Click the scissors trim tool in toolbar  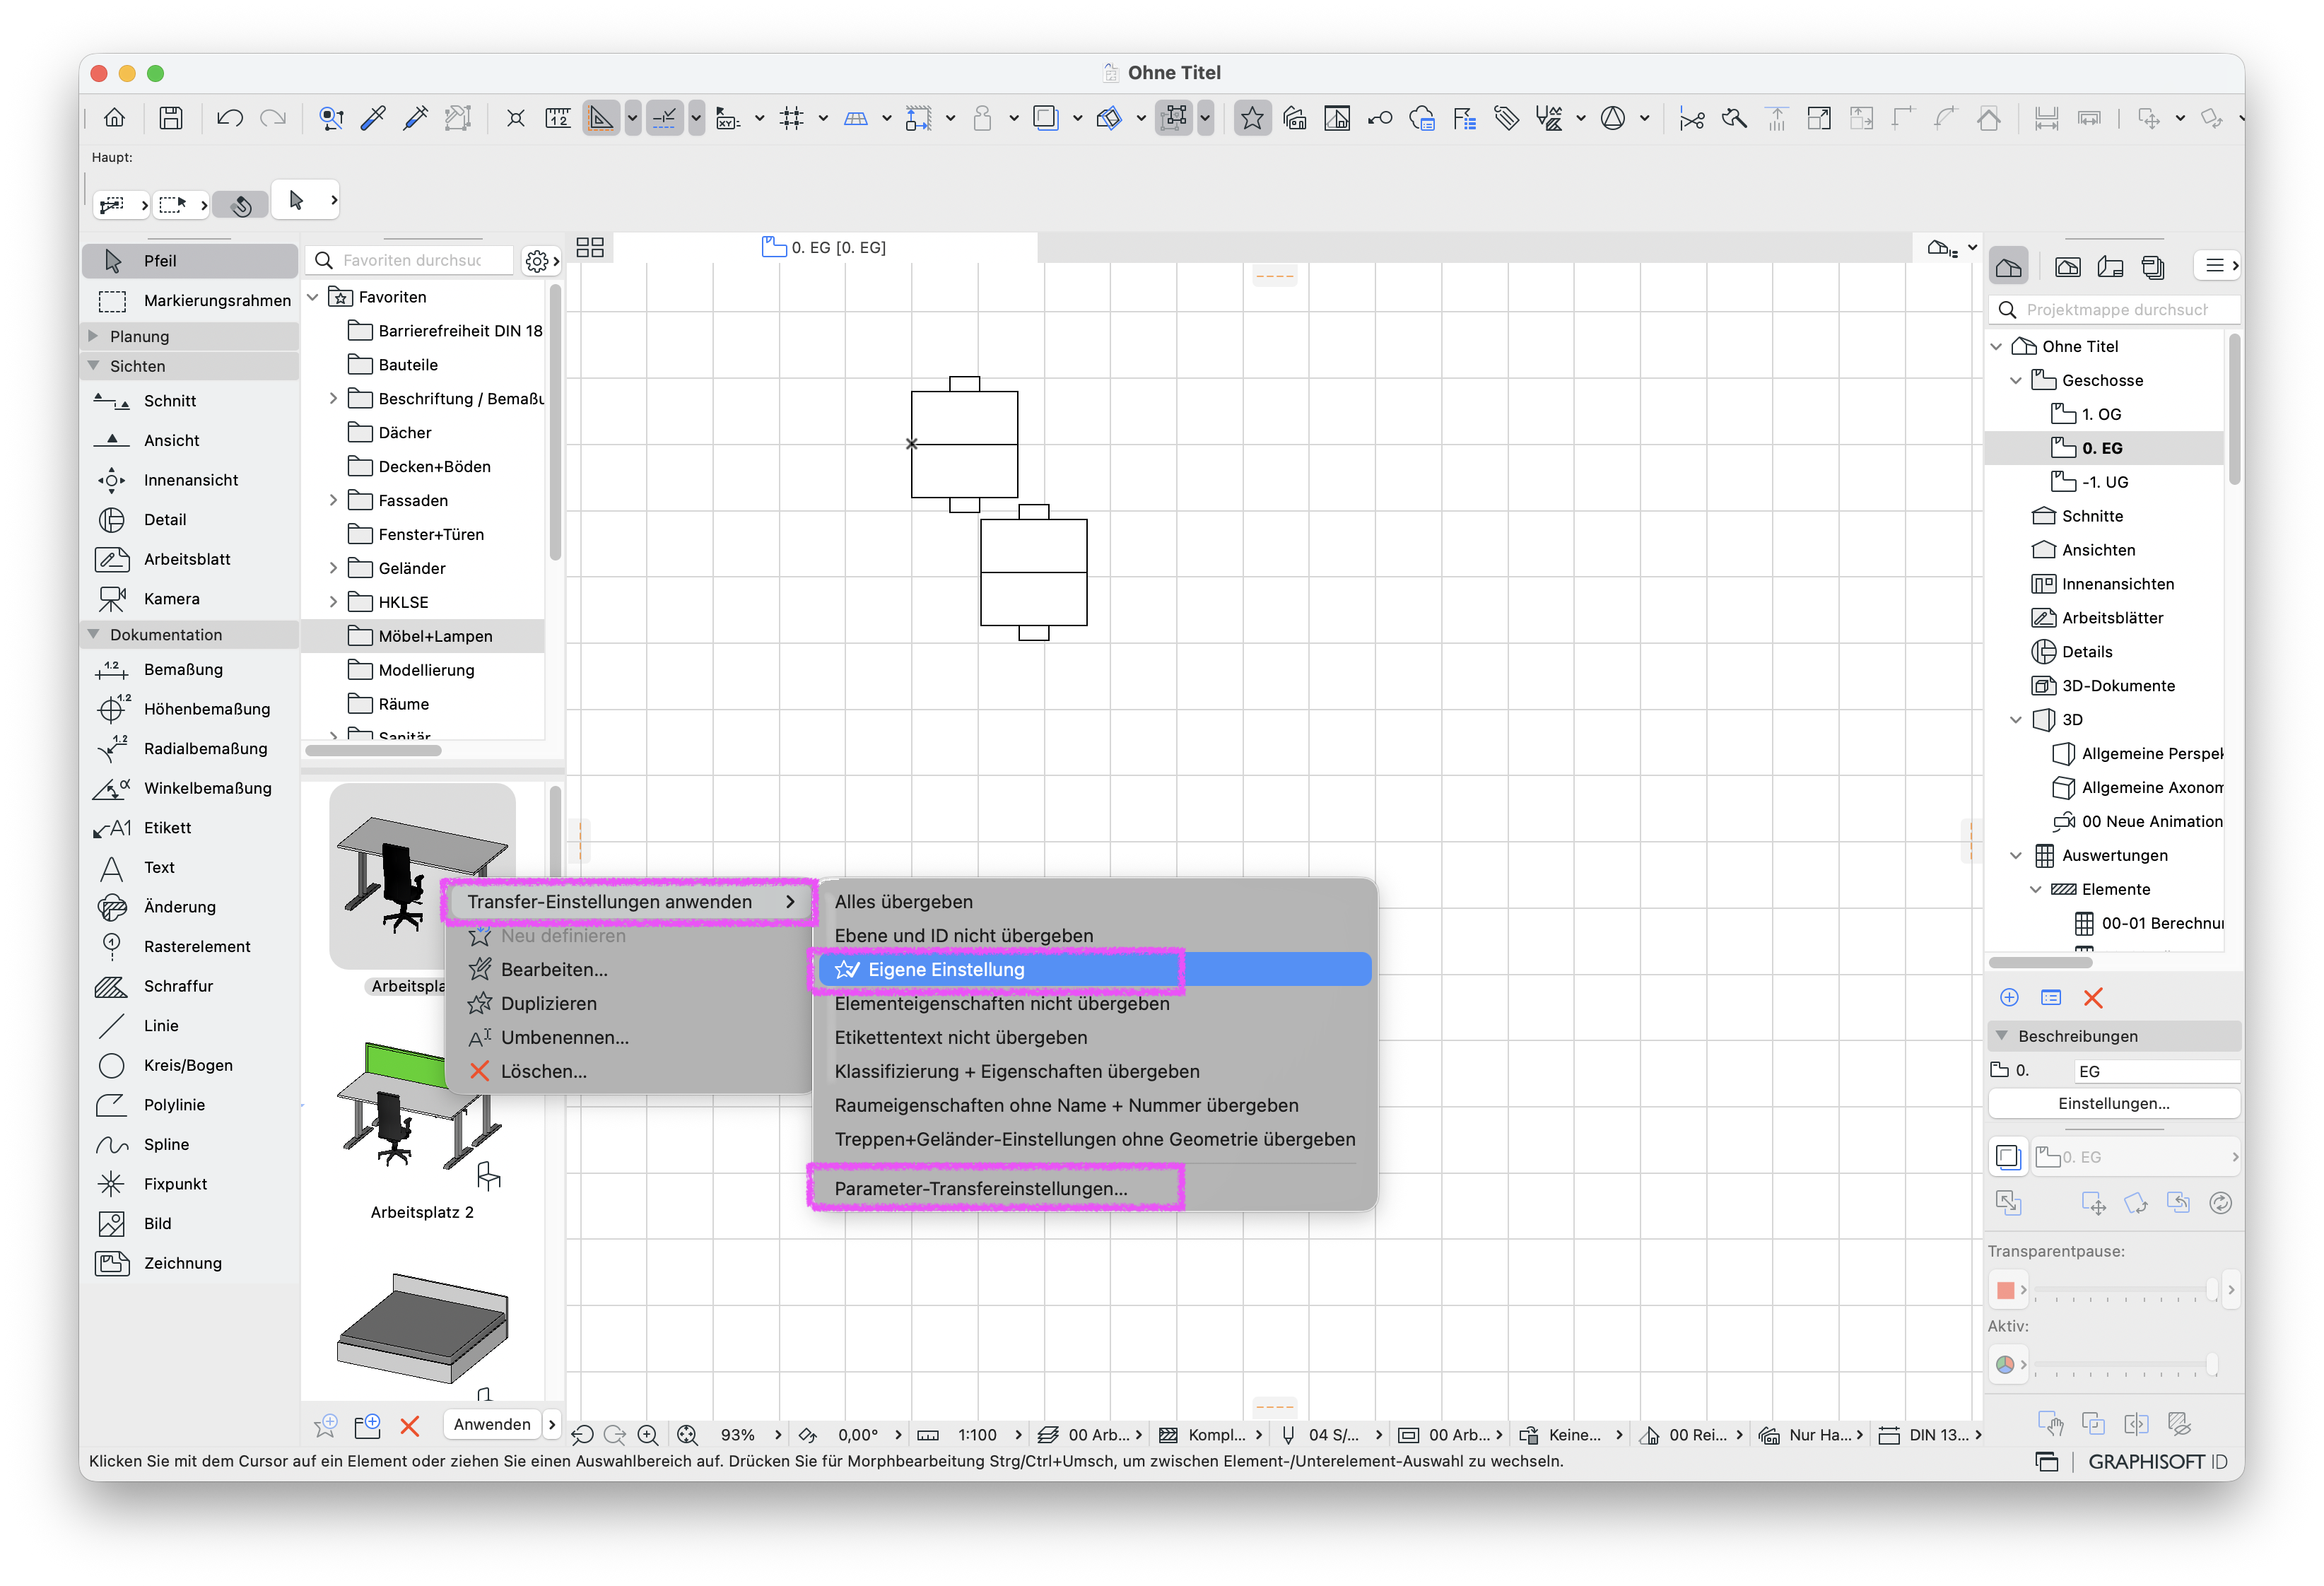[x=1691, y=119]
